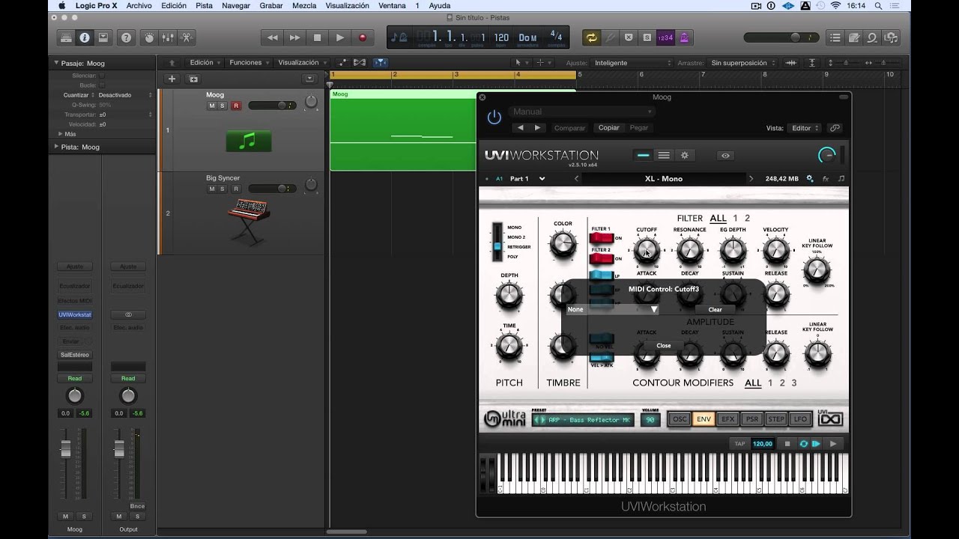This screenshot has height=539, width=959.
Task: Click the Rewind transport button
Action: click(272, 37)
